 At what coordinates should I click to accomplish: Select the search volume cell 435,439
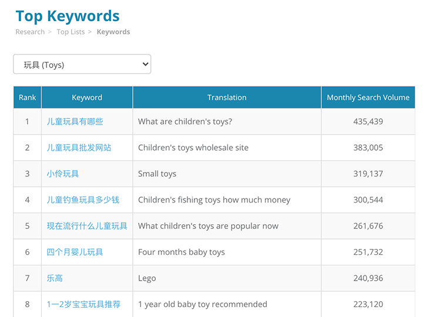[368, 122]
